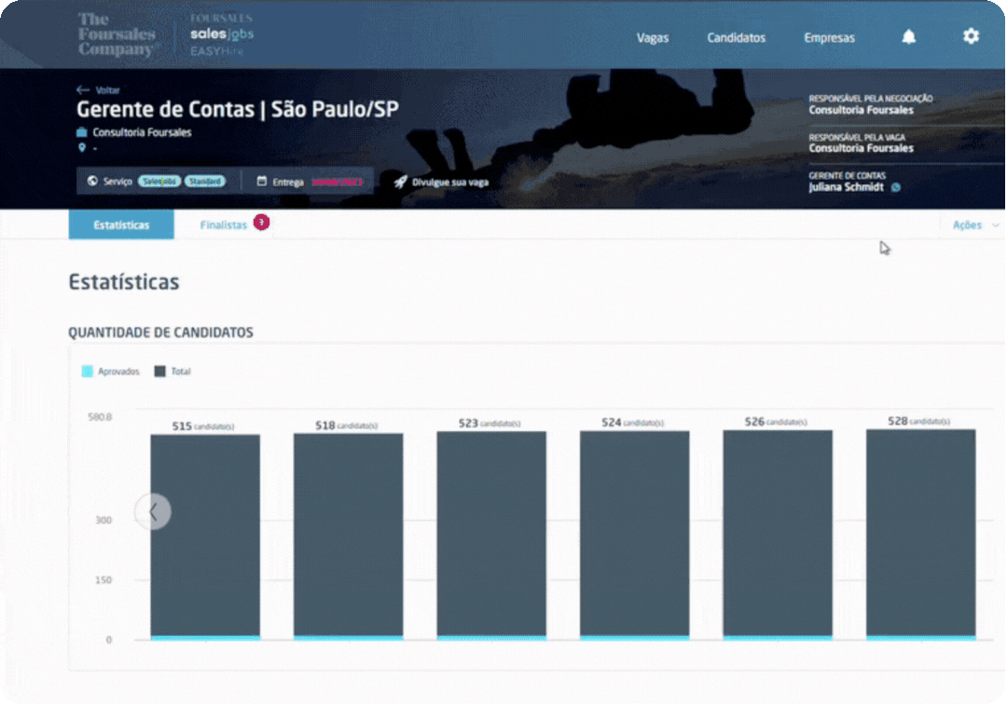The width and height of the screenshot is (1007, 704).
Task: Open the notifications bell icon
Action: pos(908,36)
